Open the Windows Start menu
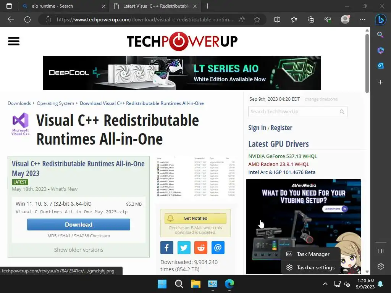Viewport: 391px width, 293px height. click(x=162, y=284)
